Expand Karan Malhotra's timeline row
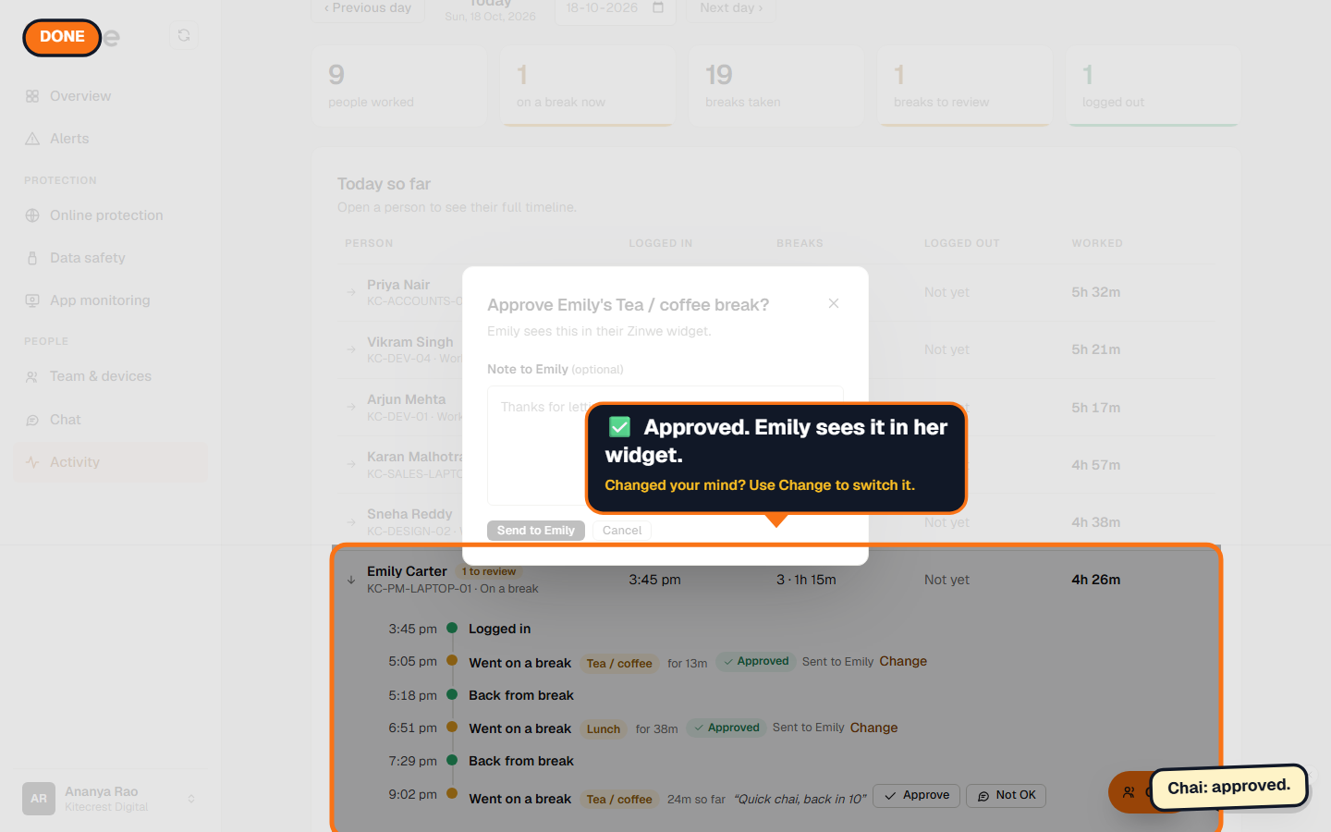 pyautogui.click(x=351, y=464)
